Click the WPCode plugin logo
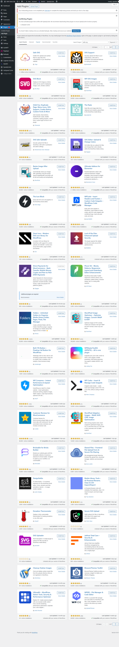119x647 pixels. pyautogui.click(x=77, y=202)
